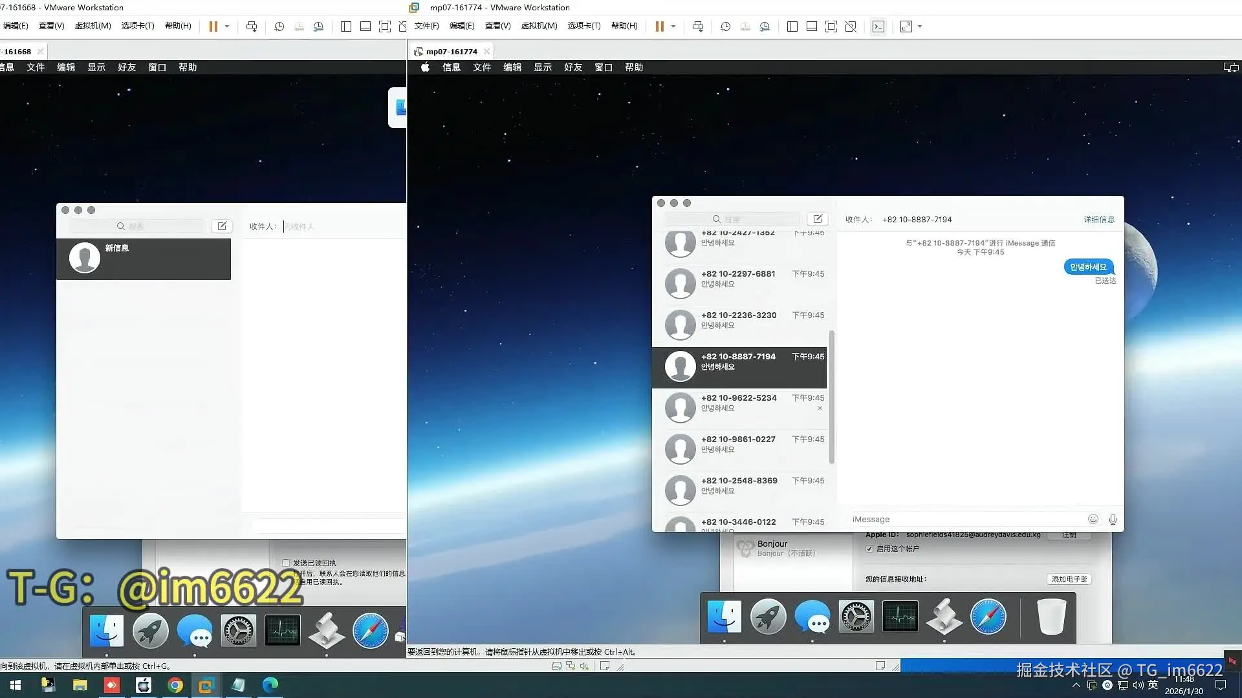Open the 虚拟机(M) menu in right VMware window
The width and height of the screenshot is (1242, 698).
[539, 26]
